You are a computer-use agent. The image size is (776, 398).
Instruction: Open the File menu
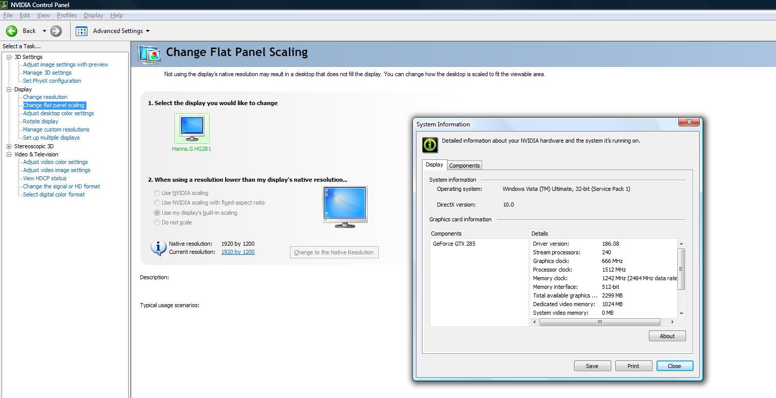tap(8, 15)
